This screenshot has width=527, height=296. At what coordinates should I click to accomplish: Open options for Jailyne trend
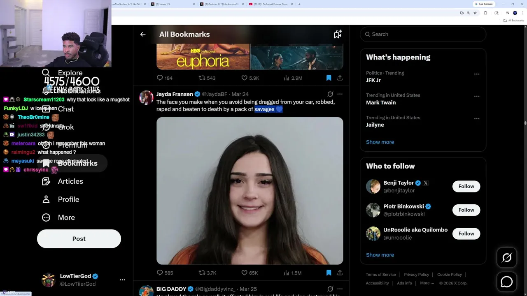[x=477, y=118]
